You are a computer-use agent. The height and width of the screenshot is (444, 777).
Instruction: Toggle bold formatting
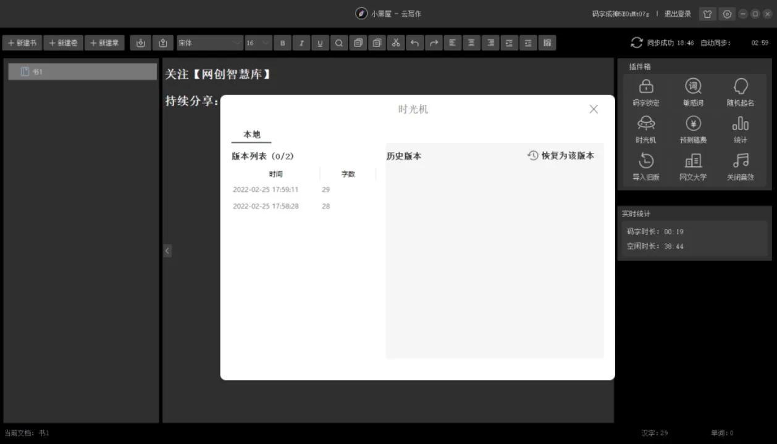[x=282, y=43]
